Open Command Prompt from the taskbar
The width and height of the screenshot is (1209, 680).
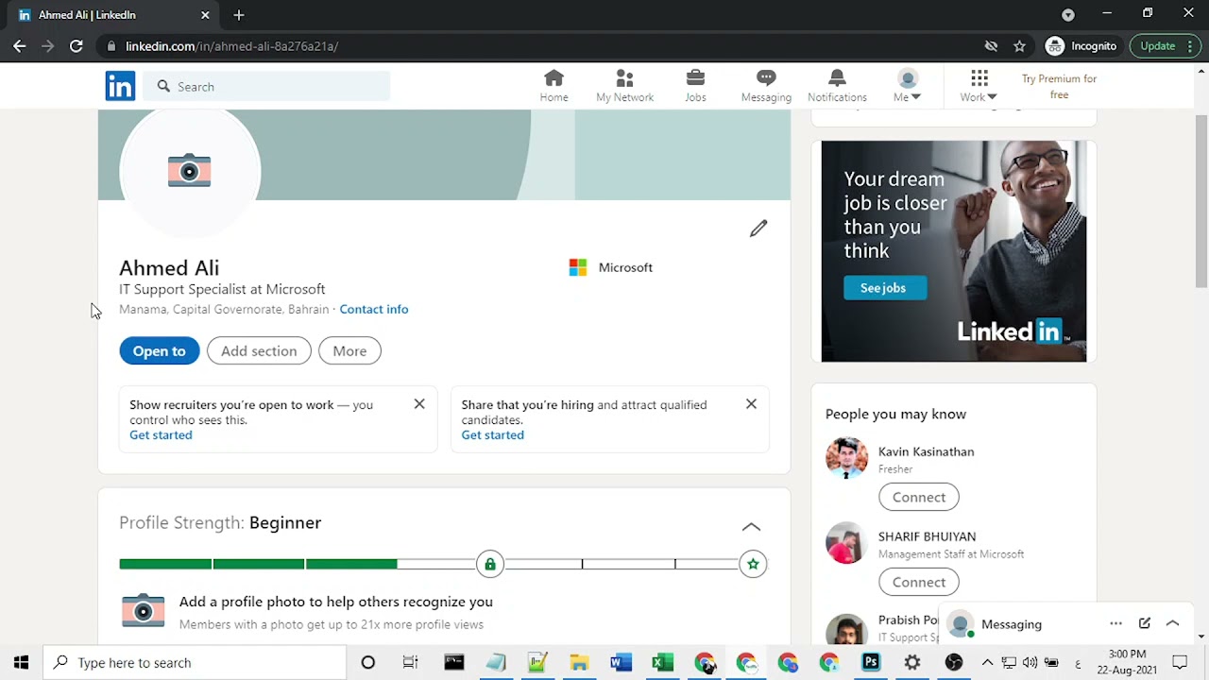[x=454, y=662]
